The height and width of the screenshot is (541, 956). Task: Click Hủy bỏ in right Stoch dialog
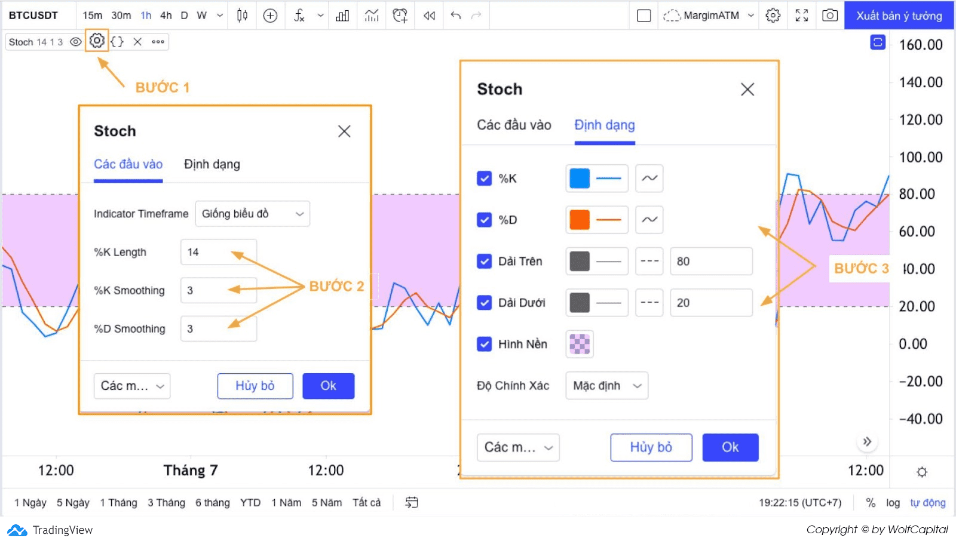(651, 447)
